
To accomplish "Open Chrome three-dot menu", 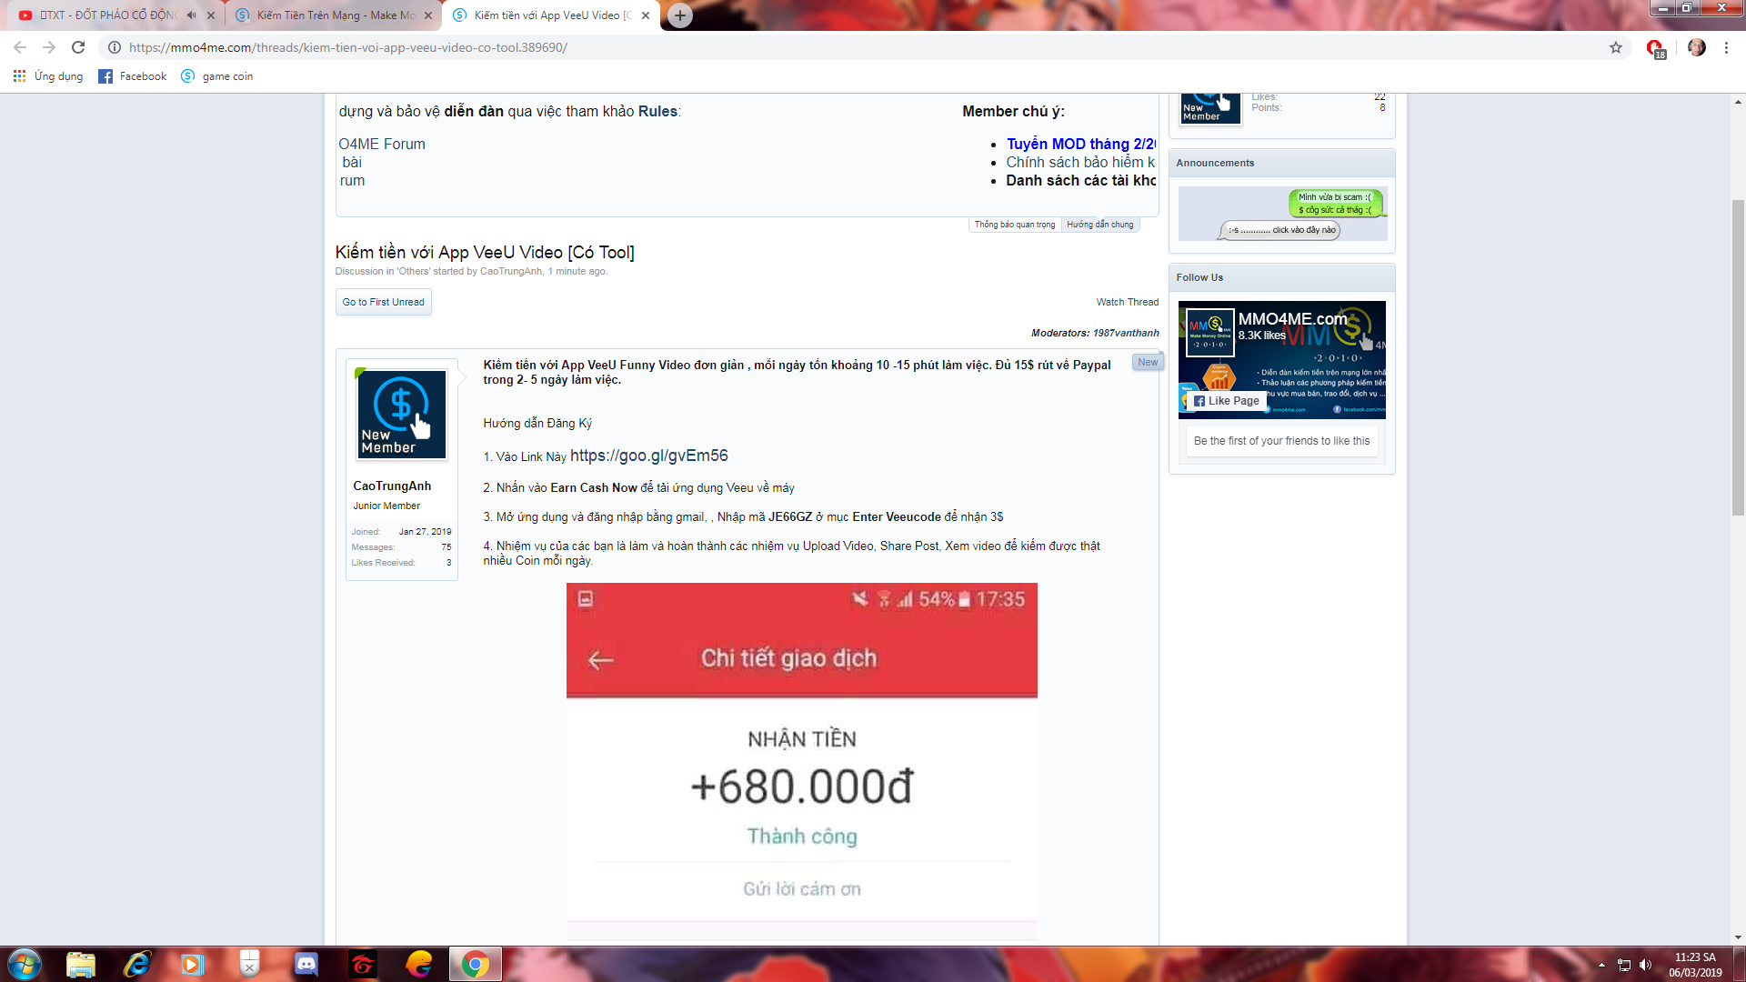I will pyautogui.click(x=1726, y=47).
